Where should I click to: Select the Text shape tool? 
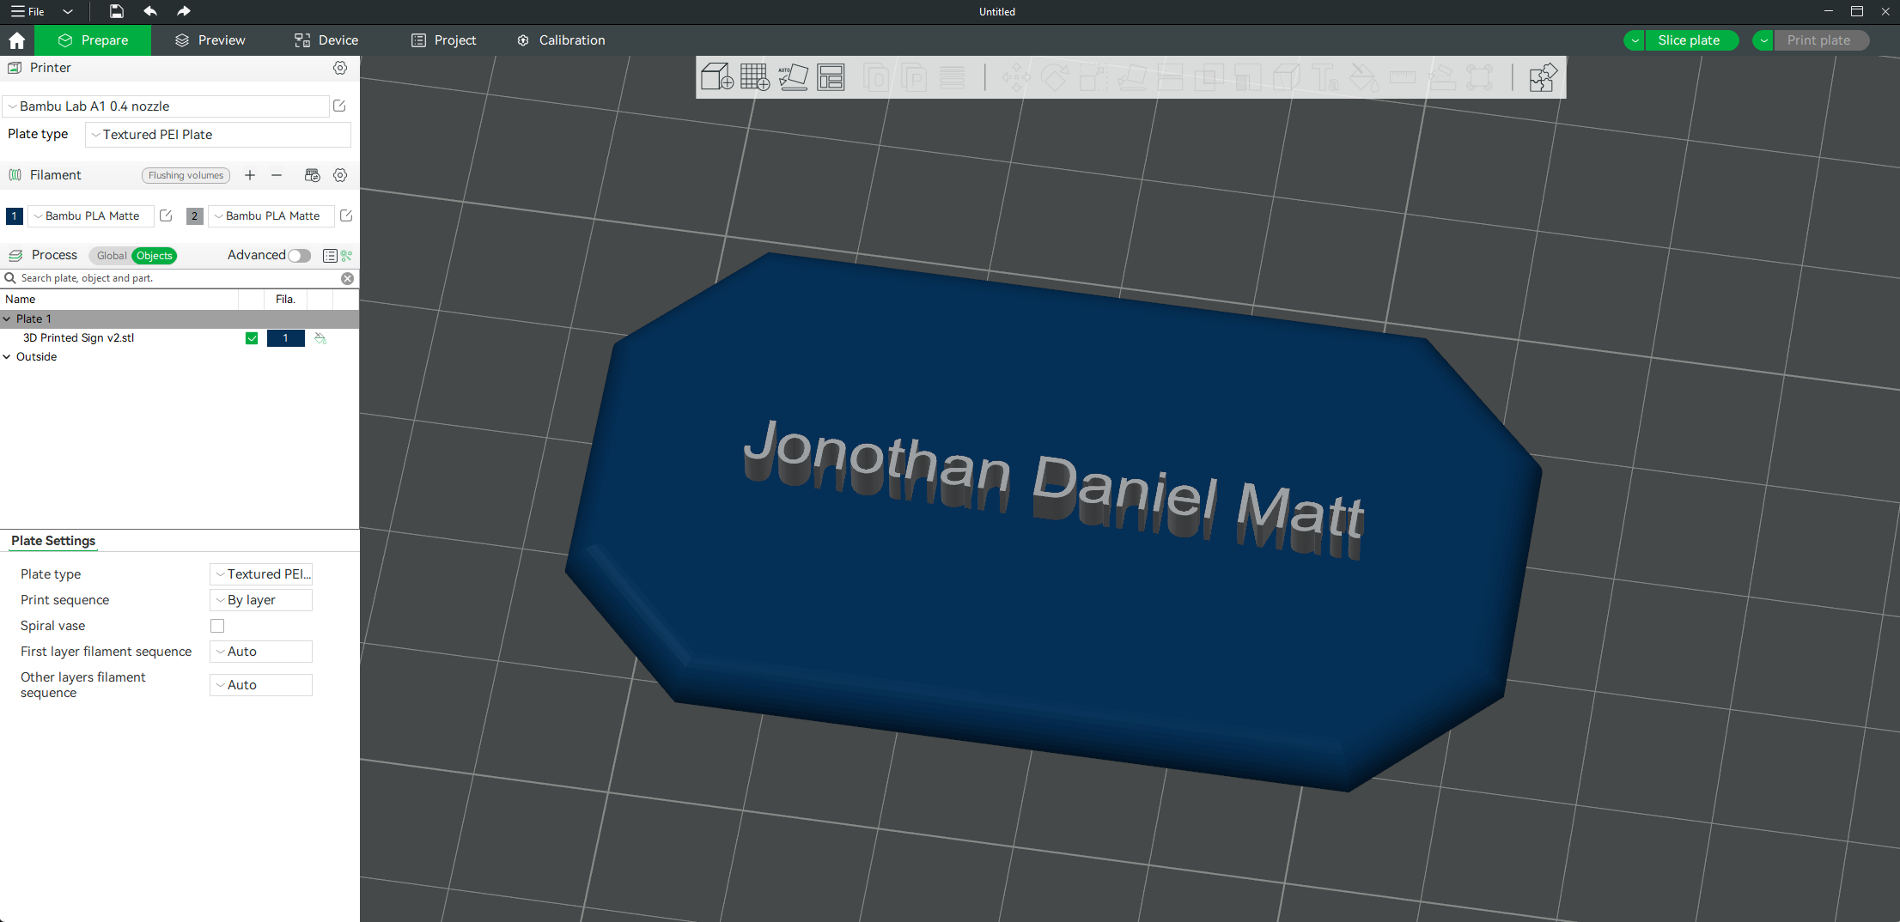pyautogui.click(x=1325, y=78)
